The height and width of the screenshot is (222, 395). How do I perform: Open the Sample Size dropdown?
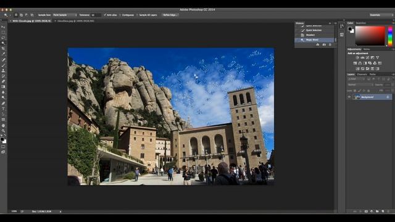(x=65, y=15)
